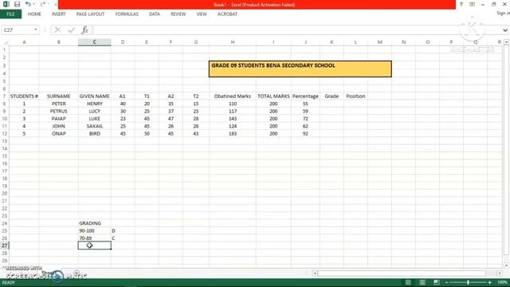The width and height of the screenshot is (510, 287).
Task: Click the vertical scrollbar up arrow
Action: pyautogui.click(x=507, y=42)
